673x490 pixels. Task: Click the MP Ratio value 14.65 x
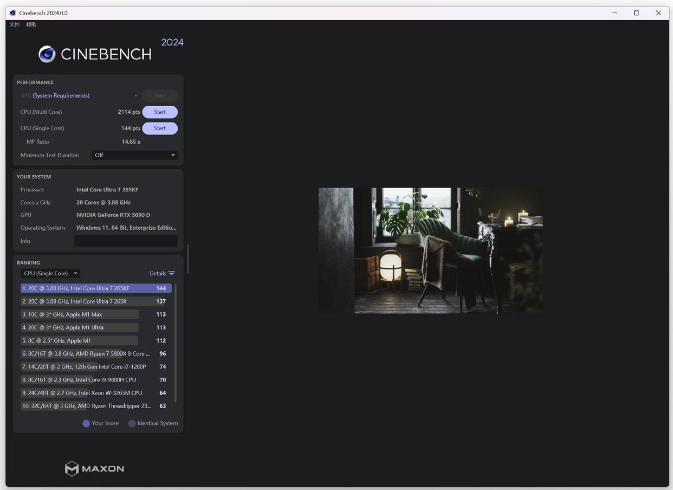tap(131, 142)
